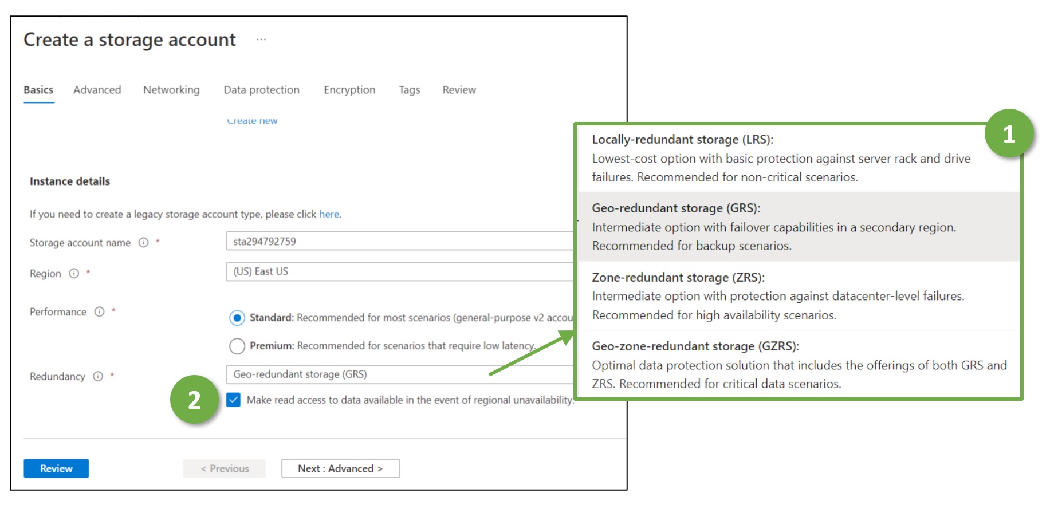1058x509 pixels.
Task: Click info icon beside Storage account name
Action: point(143,243)
